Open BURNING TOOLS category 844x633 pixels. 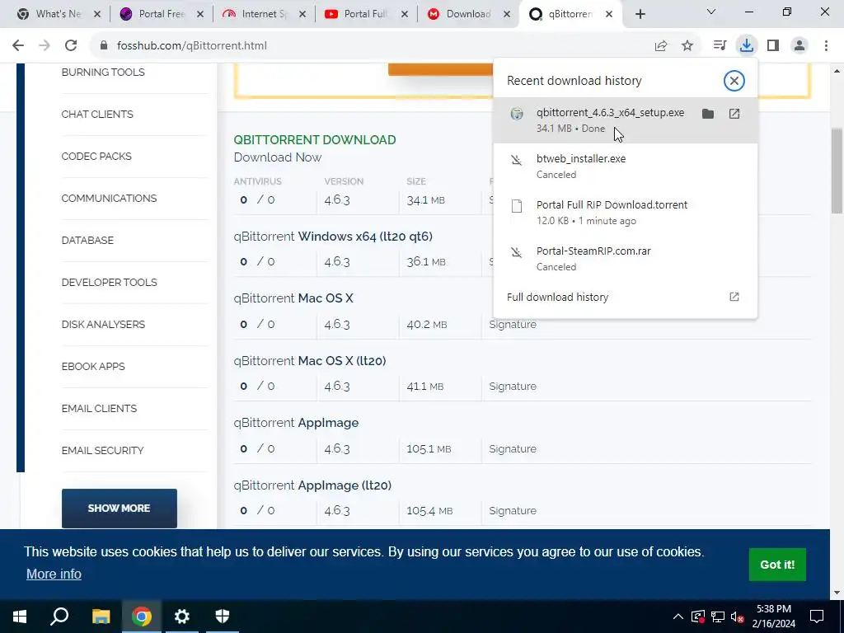tap(103, 73)
